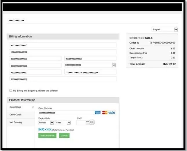Click into the CVV input box

tap(81, 123)
